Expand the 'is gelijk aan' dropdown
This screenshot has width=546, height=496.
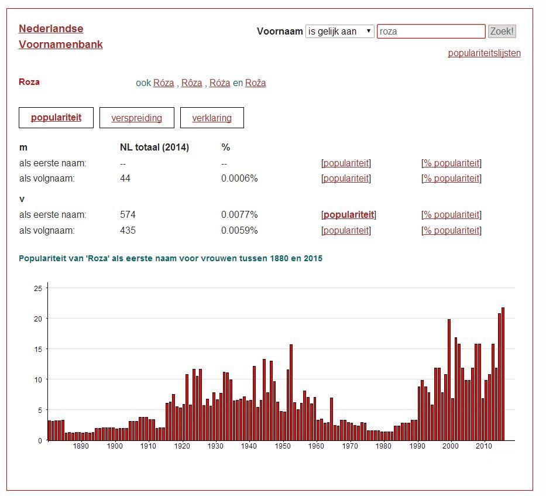[x=339, y=32]
